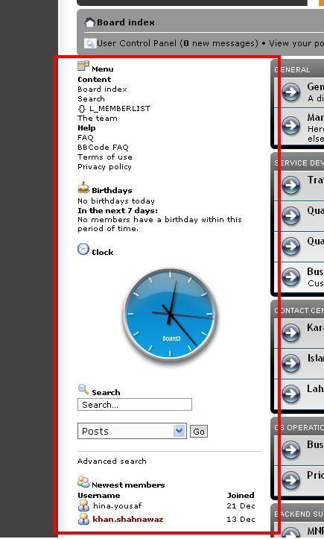Open The team link
Screen dimensions: 324x539
point(98,119)
